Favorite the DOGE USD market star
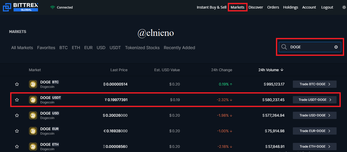 pos(17,115)
